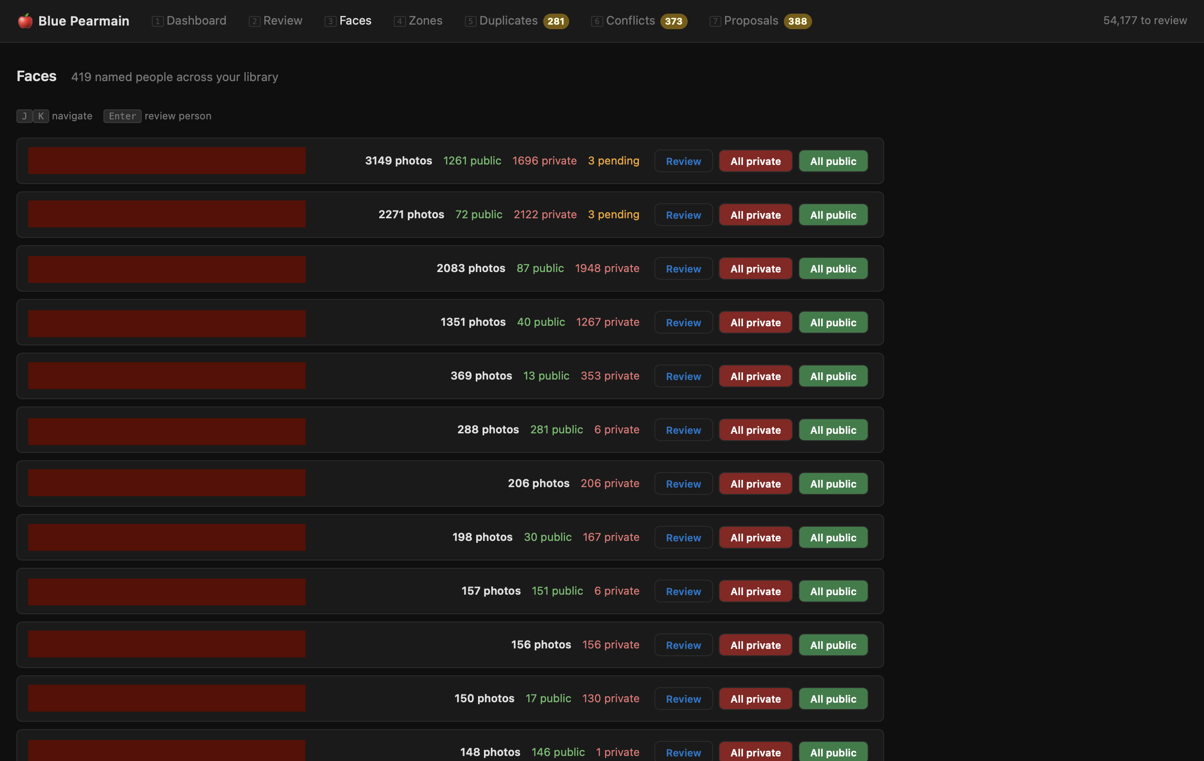Click the 281 public count

556,430
